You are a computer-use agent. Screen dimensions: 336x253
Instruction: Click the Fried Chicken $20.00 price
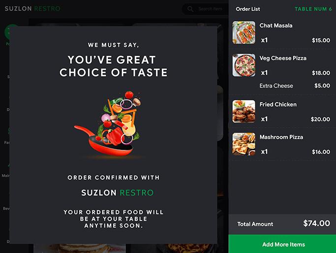point(320,119)
